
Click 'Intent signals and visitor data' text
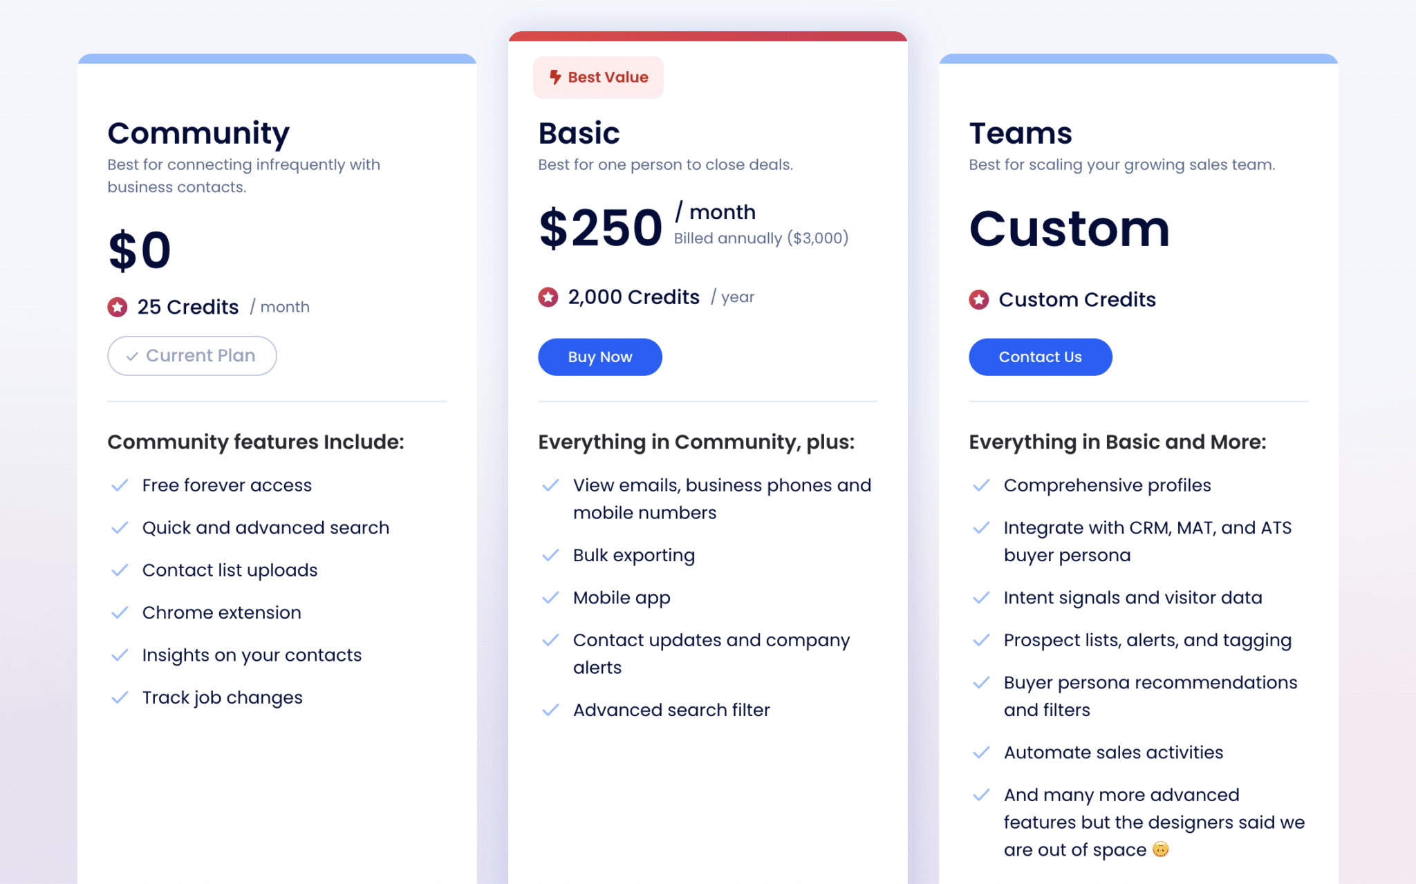(1133, 598)
